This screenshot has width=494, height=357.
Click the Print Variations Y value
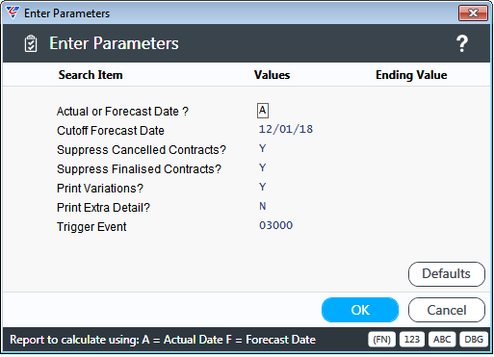coord(263,187)
